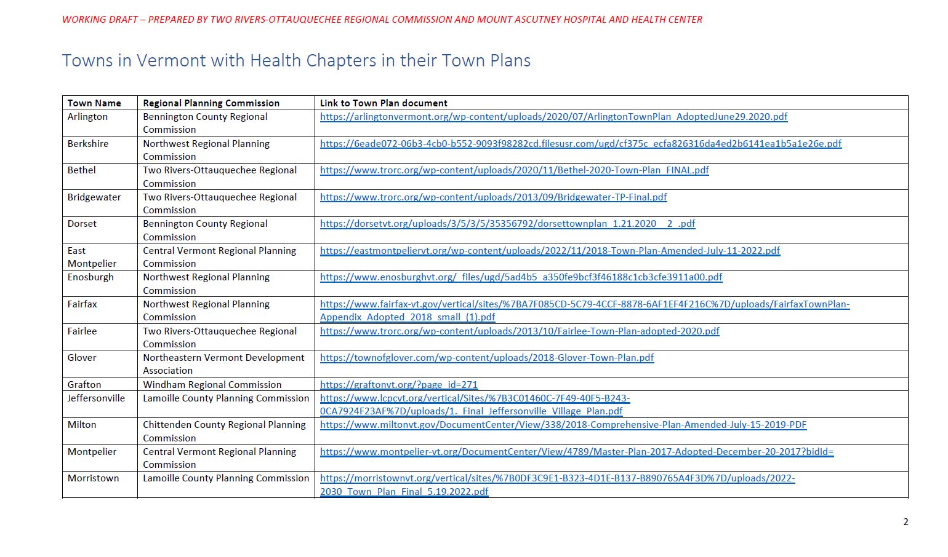Screen dimensions: 948x557
Task: Follow the Jeffersonville Village Plan link
Action: 475,398
